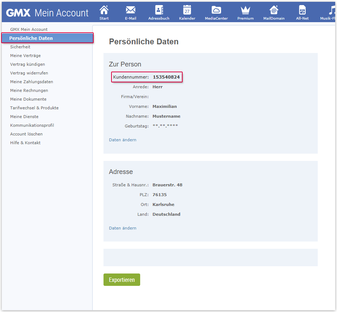This screenshot has height=312, width=337.
Task: Go to the Start home icon
Action: click(x=104, y=10)
